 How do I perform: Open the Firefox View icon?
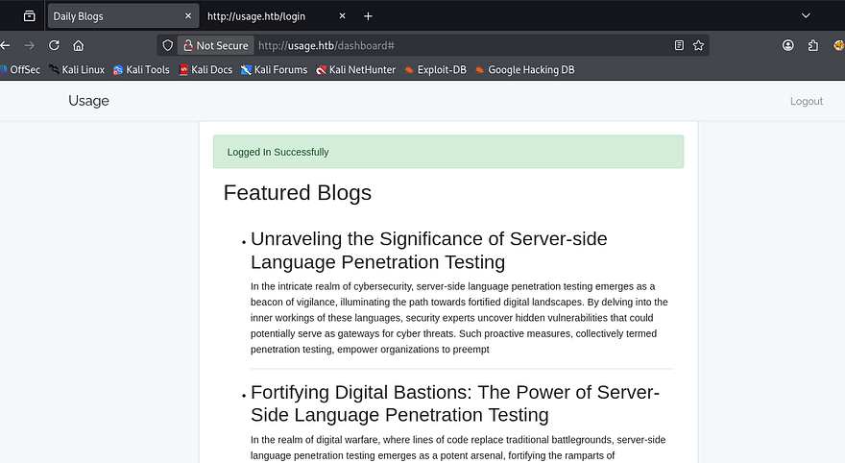click(30, 16)
